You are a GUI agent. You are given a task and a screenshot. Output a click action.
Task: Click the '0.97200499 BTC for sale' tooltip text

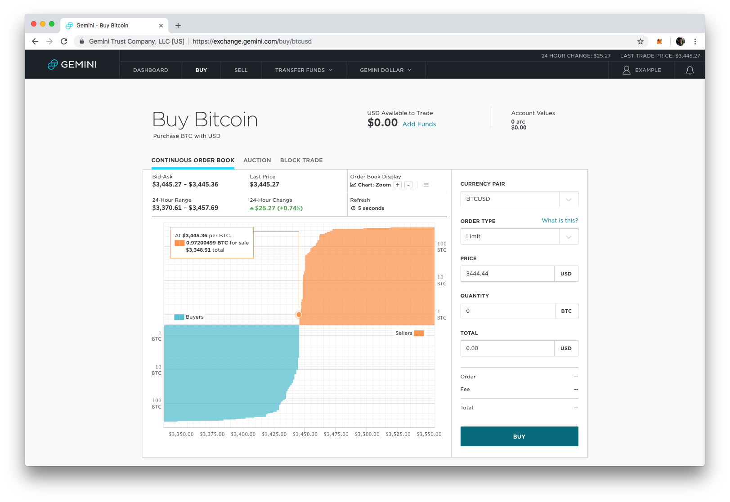pyautogui.click(x=218, y=243)
